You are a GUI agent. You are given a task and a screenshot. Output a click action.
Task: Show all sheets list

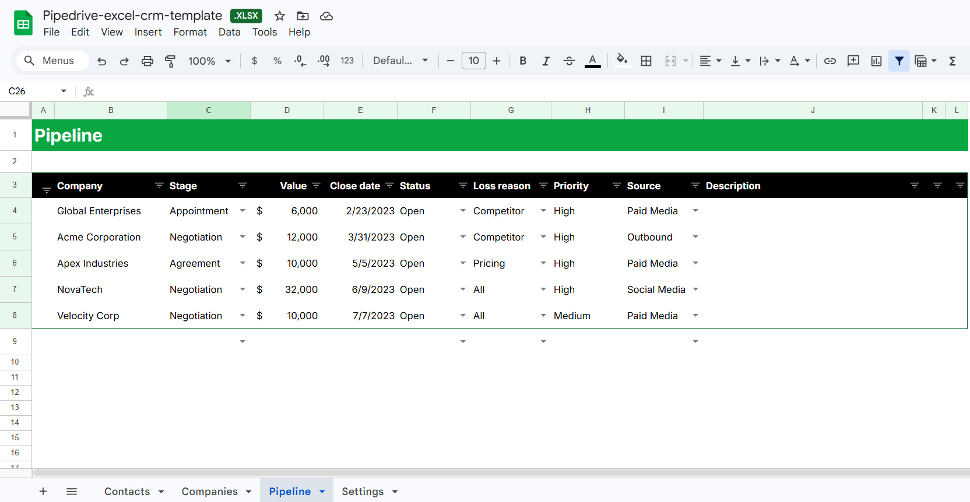tap(72, 492)
